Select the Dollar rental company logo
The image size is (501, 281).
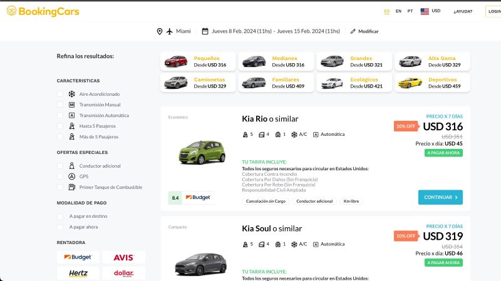click(x=123, y=273)
